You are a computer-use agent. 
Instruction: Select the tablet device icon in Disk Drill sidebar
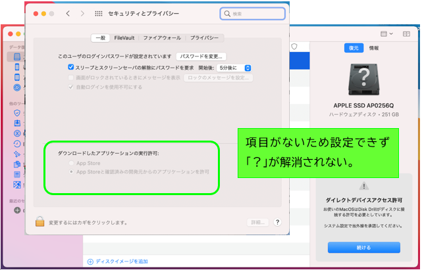coord(17,77)
